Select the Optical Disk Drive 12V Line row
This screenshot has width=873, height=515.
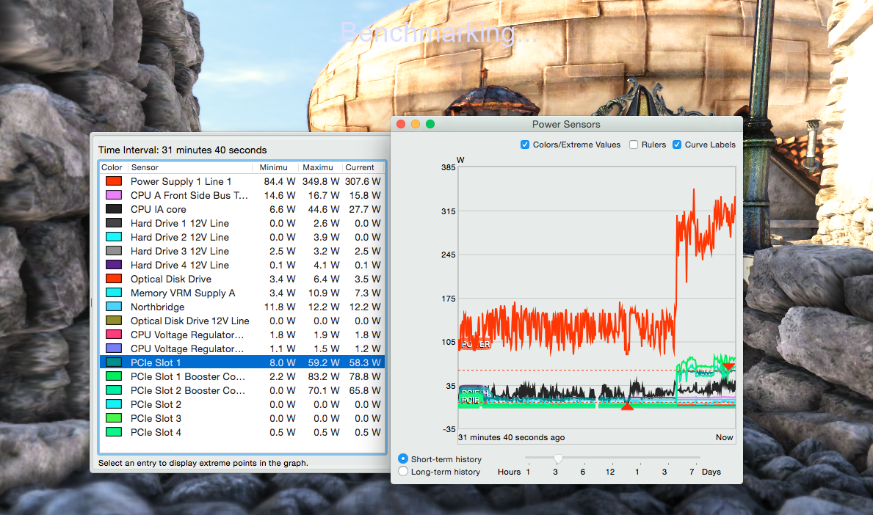242,321
